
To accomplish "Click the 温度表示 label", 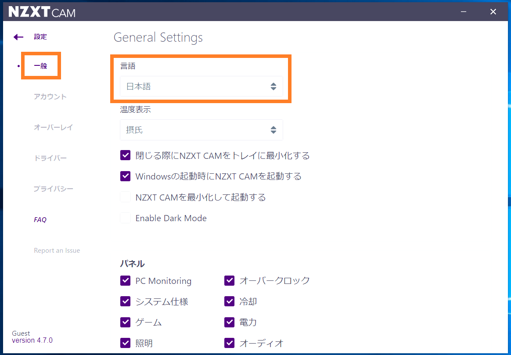I will click(x=135, y=109).
